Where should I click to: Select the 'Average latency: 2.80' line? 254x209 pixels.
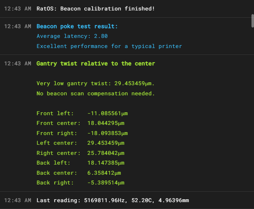tap(72, 36)
